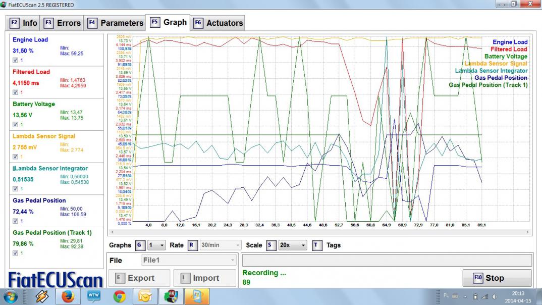Click the T icon for Tags
The height and width of the screenshot is (305, 542).
[x=316, y=245]
